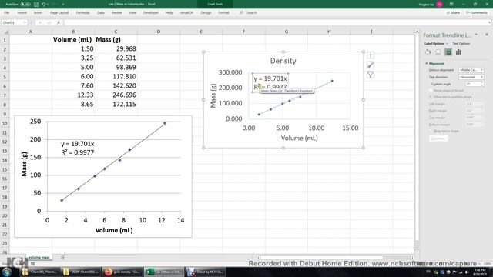
Task: Click the Undo arrow icon
Action: [x=44, y=5]
